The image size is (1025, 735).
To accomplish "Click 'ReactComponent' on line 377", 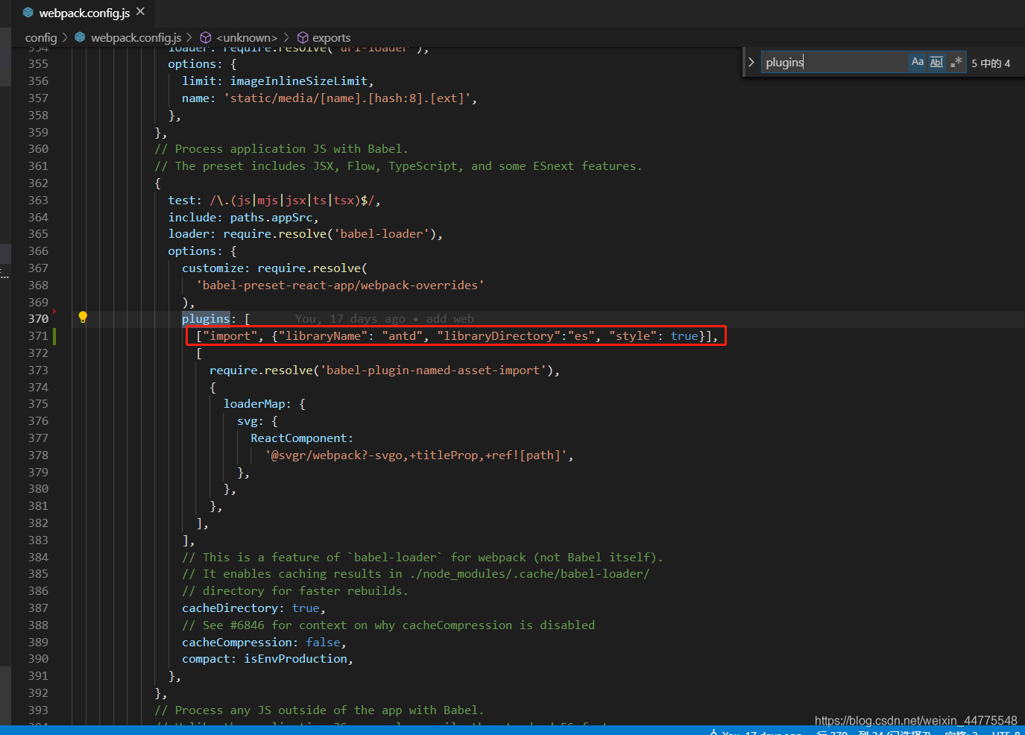I will click(299, 438).
